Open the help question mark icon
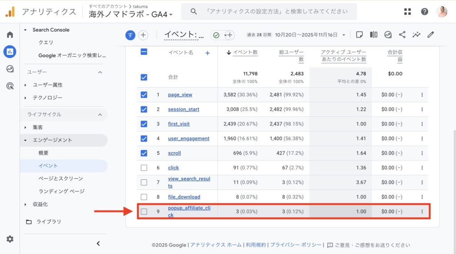Screen dimensions: 456x254 [x=424, y=12]
